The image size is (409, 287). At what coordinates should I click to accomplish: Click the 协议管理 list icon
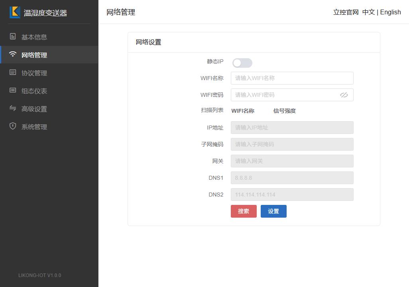pyautogui.click(x=12, y=72)
